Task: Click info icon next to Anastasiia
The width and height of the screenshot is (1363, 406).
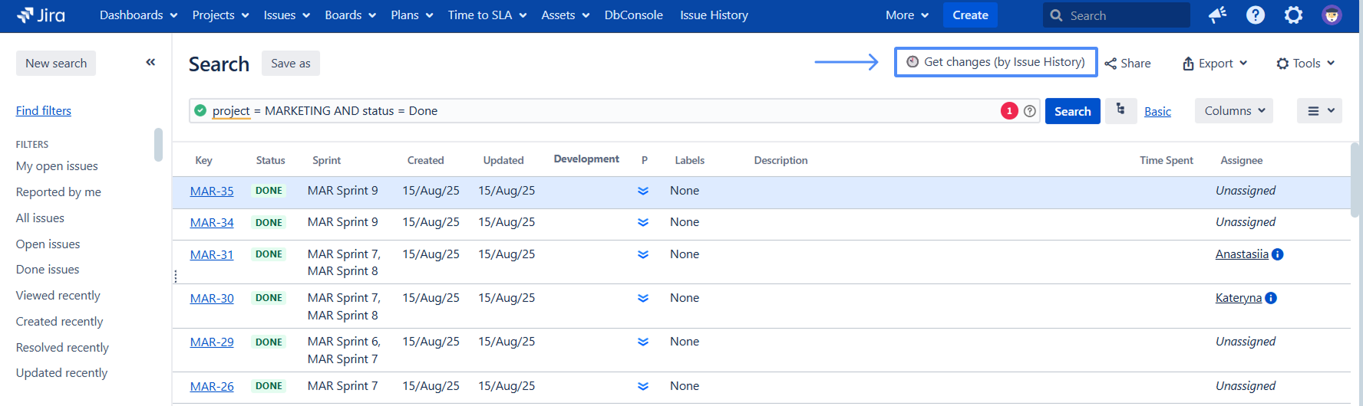Action: [x=1278, y=254]
